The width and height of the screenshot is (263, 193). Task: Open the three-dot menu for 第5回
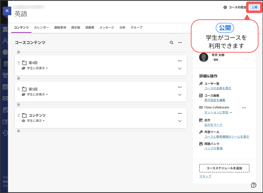(180, 87)
